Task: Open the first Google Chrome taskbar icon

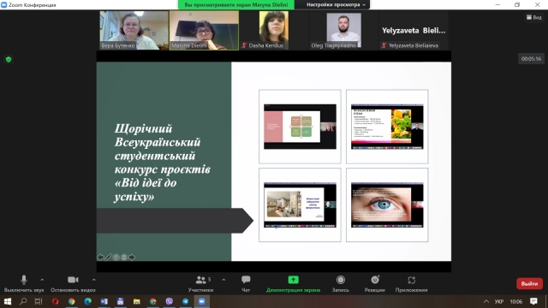Action: (x=71, y=301)
